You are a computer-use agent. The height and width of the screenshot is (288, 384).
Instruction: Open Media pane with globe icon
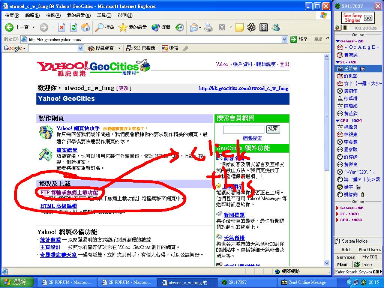click(156, 27)
